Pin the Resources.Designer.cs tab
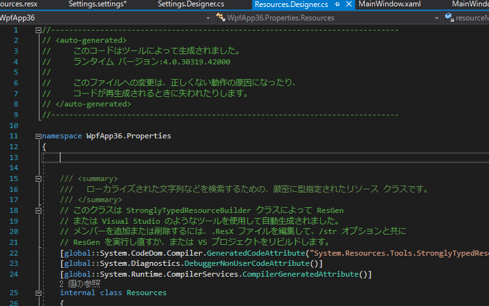 337,4
